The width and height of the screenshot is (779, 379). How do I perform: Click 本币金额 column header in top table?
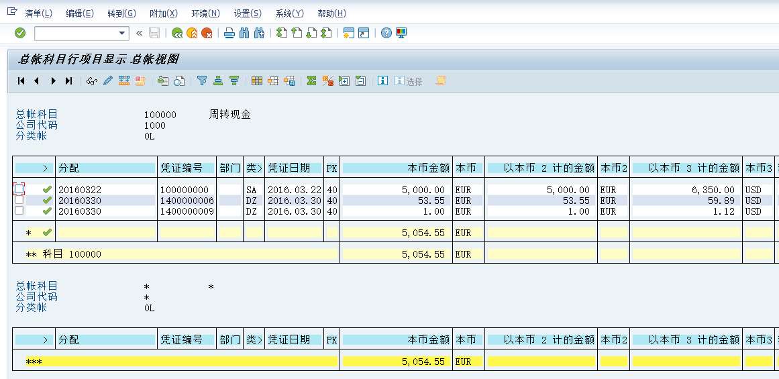pyautogui.click(x=397, y=168)
